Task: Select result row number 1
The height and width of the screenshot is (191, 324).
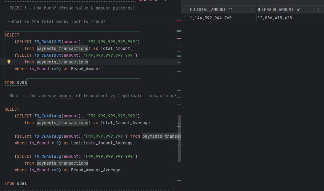Action: 185,18
